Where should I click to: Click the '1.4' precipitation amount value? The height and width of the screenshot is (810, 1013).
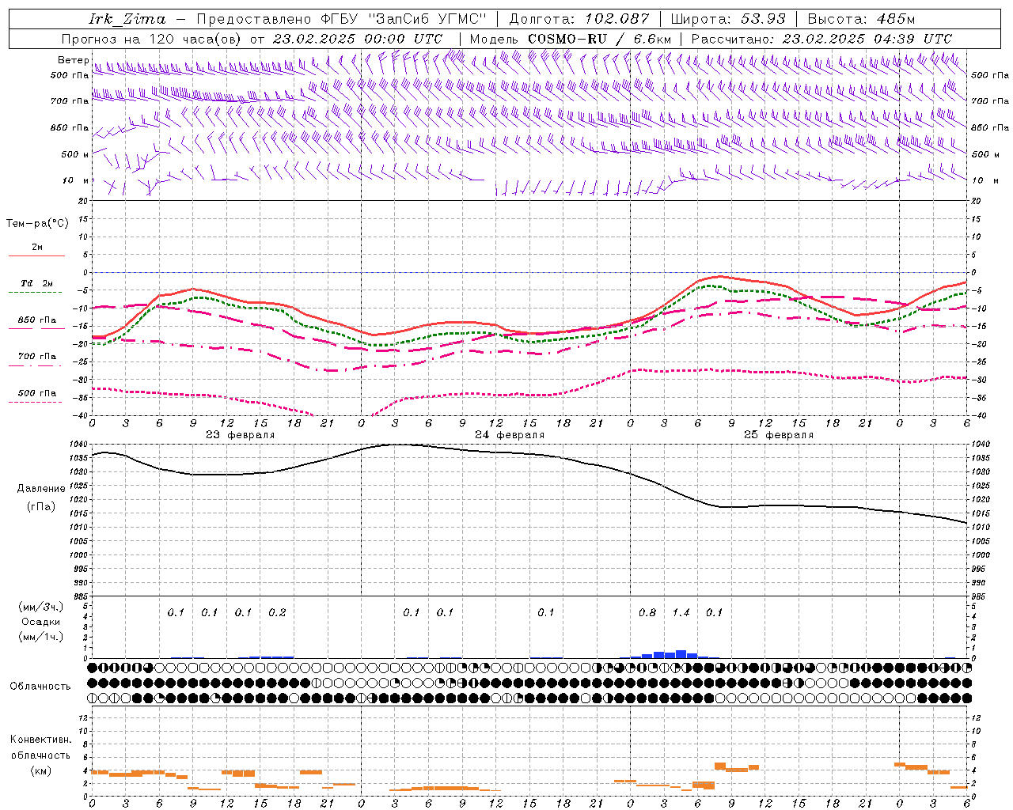tap(681, 612)
